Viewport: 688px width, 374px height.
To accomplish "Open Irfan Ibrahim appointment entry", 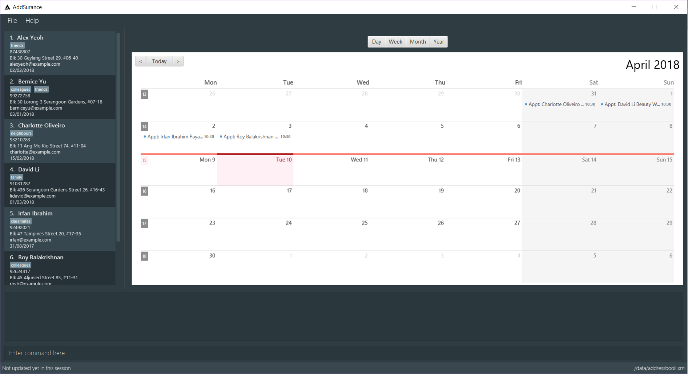I will pyautogui.click(x=179, y=137).
